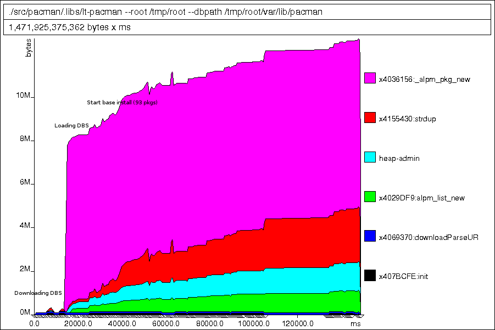The image size is (495, 330).
Task: Click the x4036156:_alpm_pkg_new legend label
Action: coord(424,79)
